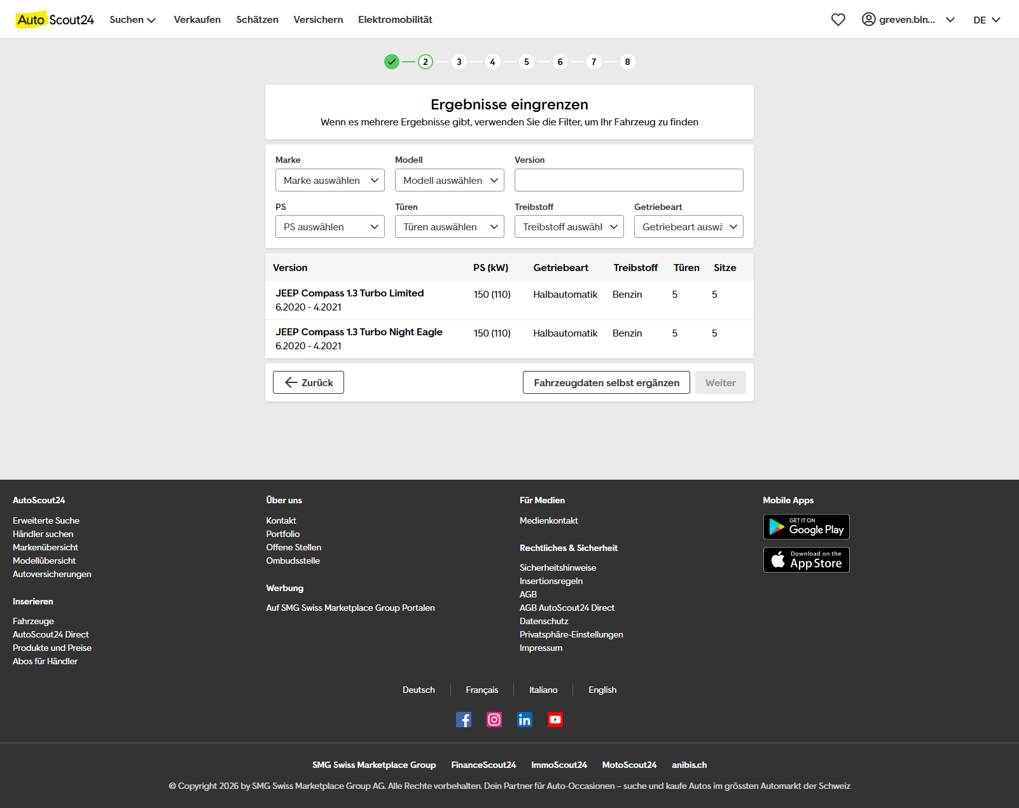
Task: Click Fahrzeugdaten selbst ergänzen button
Action: pyautogui.click(x=606, y=382)
